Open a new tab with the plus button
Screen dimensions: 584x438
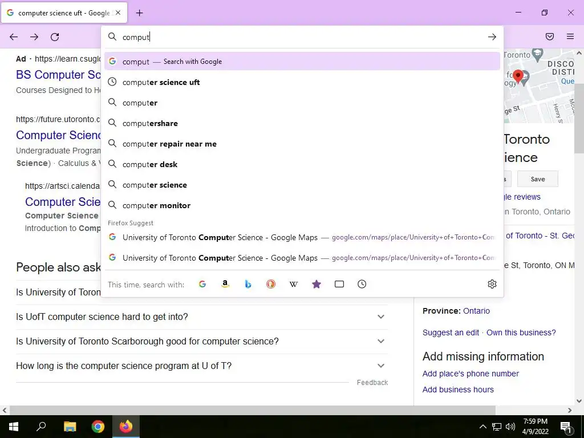point(139,13)
